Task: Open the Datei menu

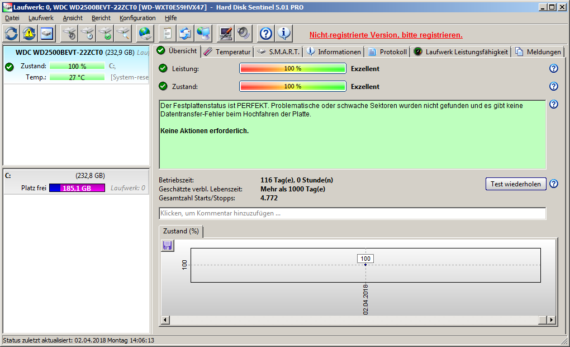Action: 12,18
